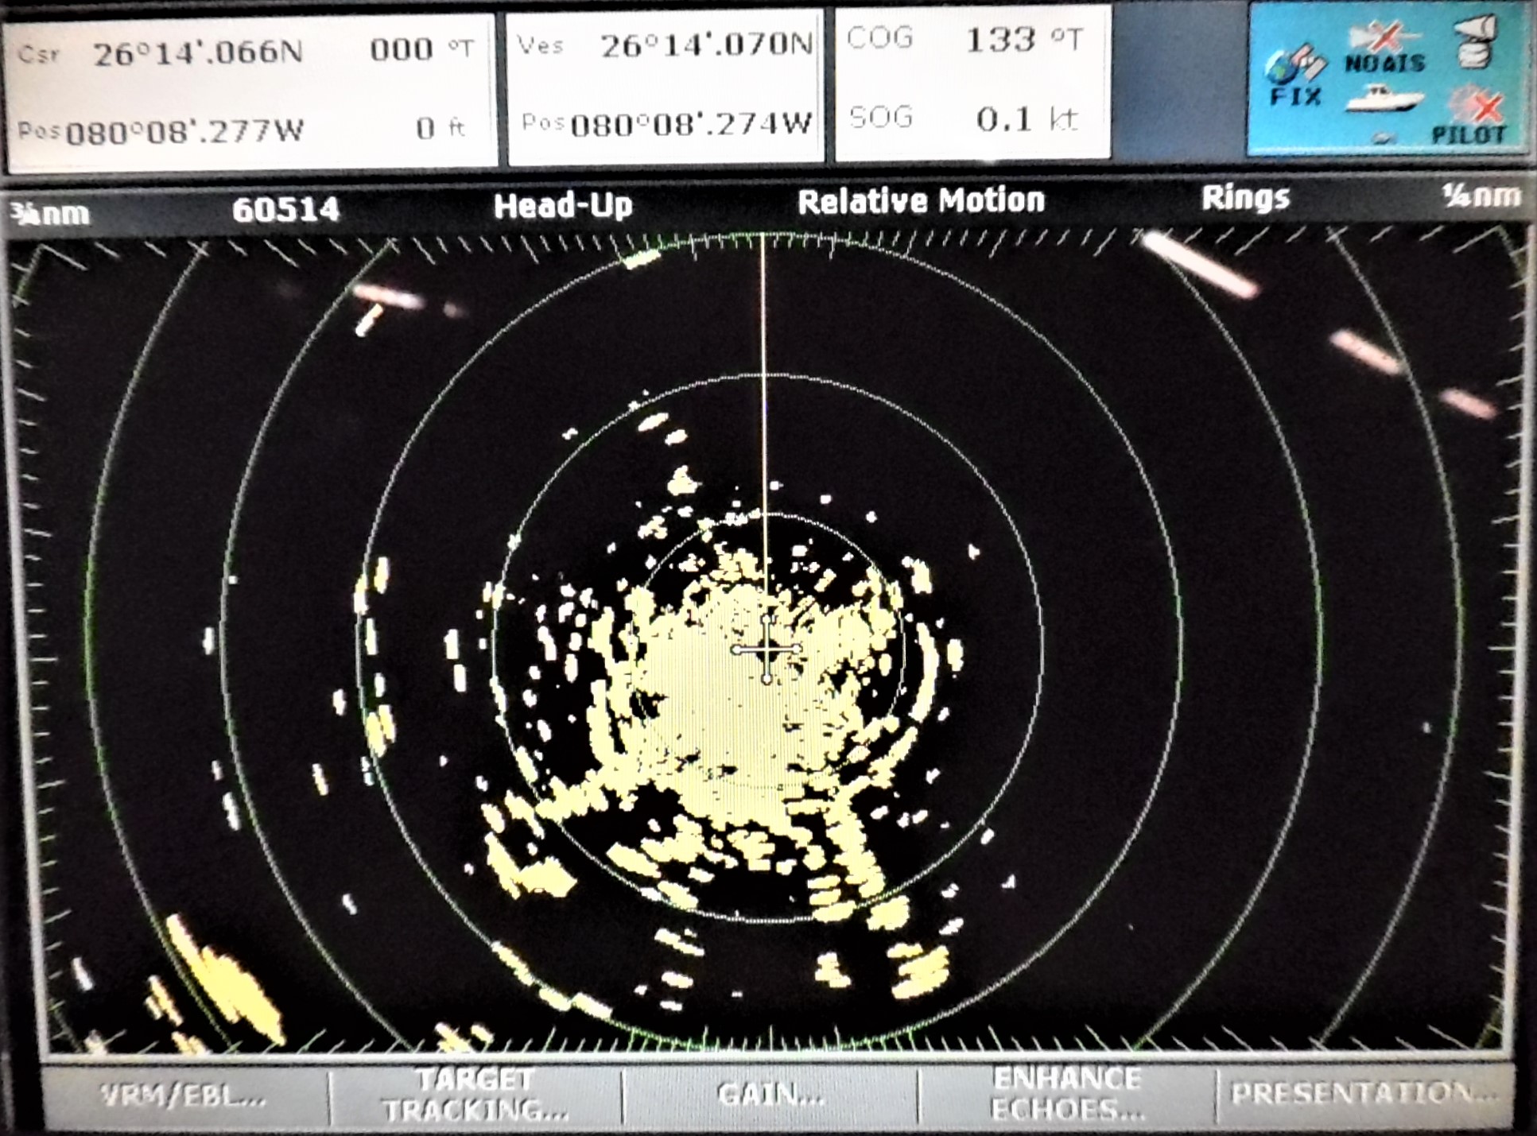Open Enhance Echoes softkey
This screenshot has width=1537, height=1136.
pos(1067,1094)
